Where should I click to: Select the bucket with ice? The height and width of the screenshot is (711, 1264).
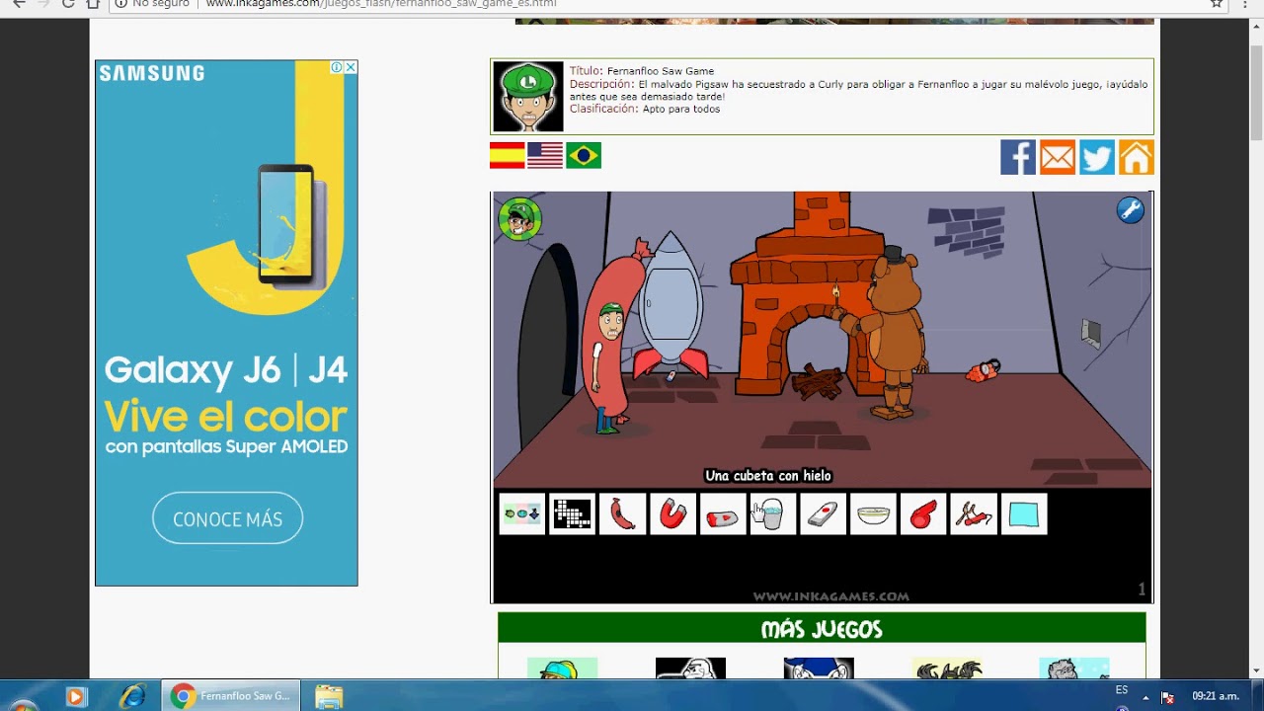[x=773, y=514]
